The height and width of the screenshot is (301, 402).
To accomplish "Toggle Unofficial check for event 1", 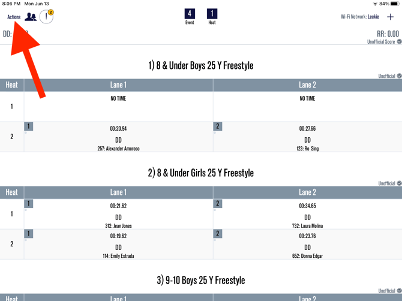I will [400, 76].
